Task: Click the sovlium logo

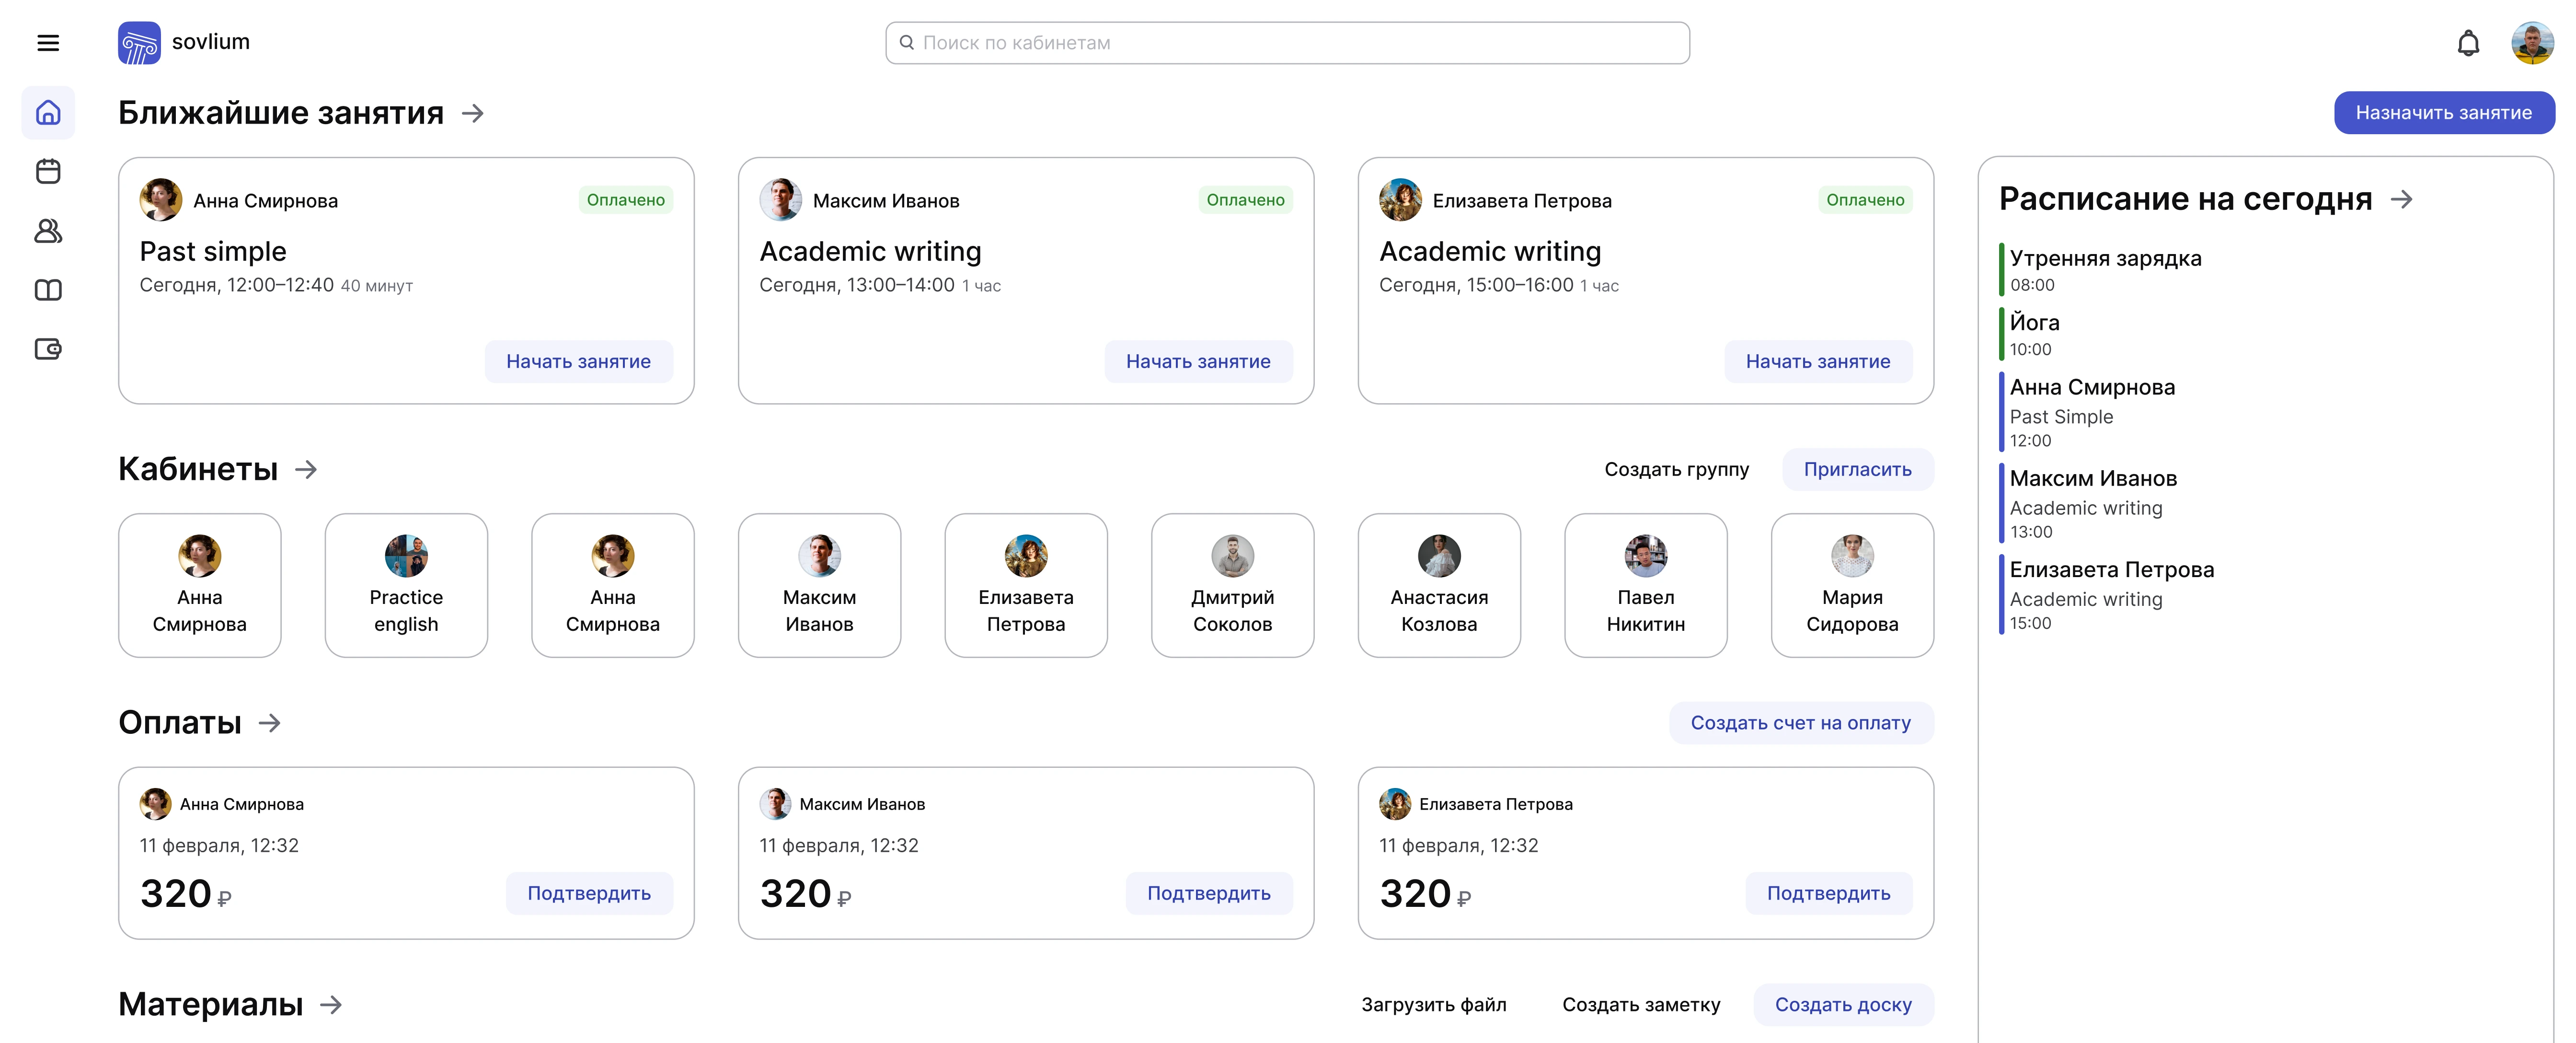Action: [x=139, y=43]
